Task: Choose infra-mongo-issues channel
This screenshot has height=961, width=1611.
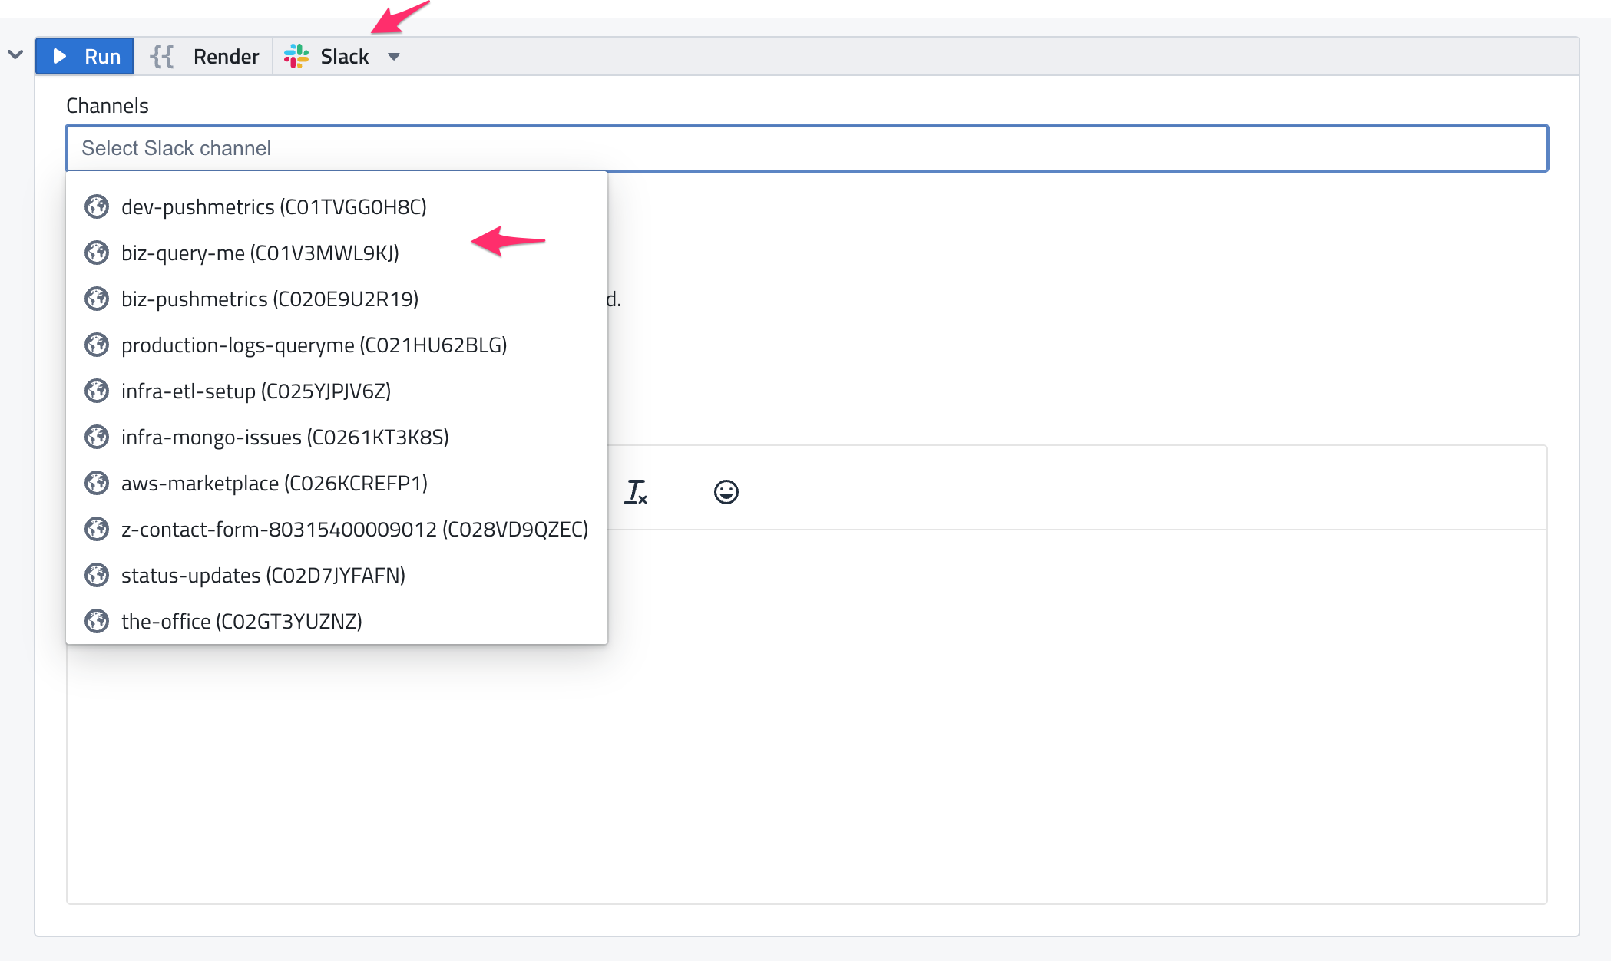Action: tap(284, 438)
